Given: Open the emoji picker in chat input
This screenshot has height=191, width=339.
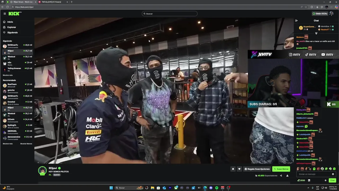Looking at the screenshot, I should tap(333, 174).
